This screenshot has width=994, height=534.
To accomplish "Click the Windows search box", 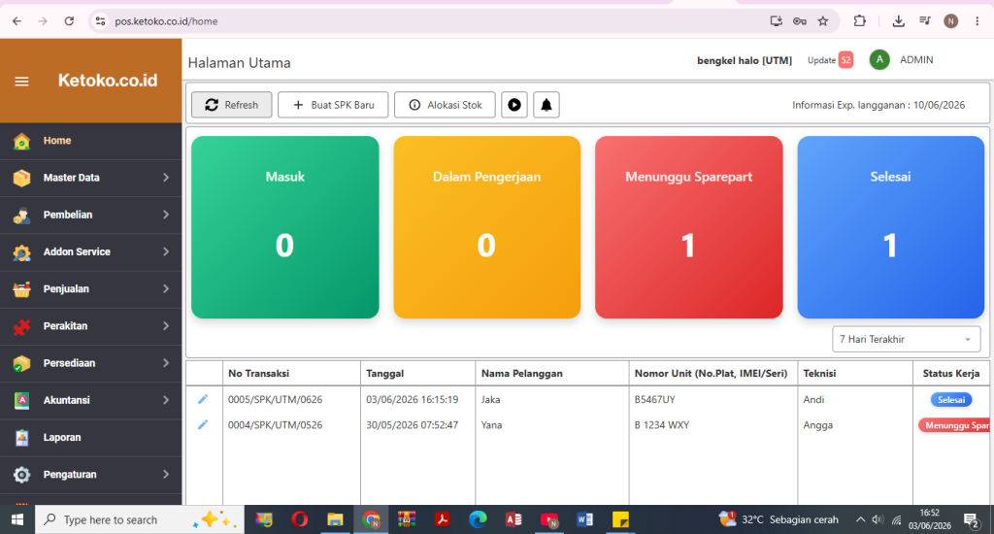I will 140,519.
